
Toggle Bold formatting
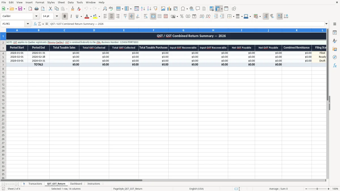click(x=65, y=16)
